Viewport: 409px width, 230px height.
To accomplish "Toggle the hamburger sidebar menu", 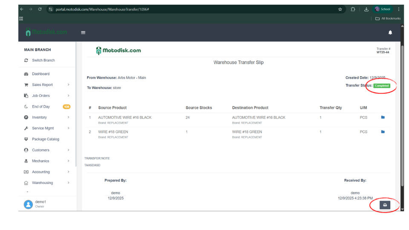I will (83, 32).
